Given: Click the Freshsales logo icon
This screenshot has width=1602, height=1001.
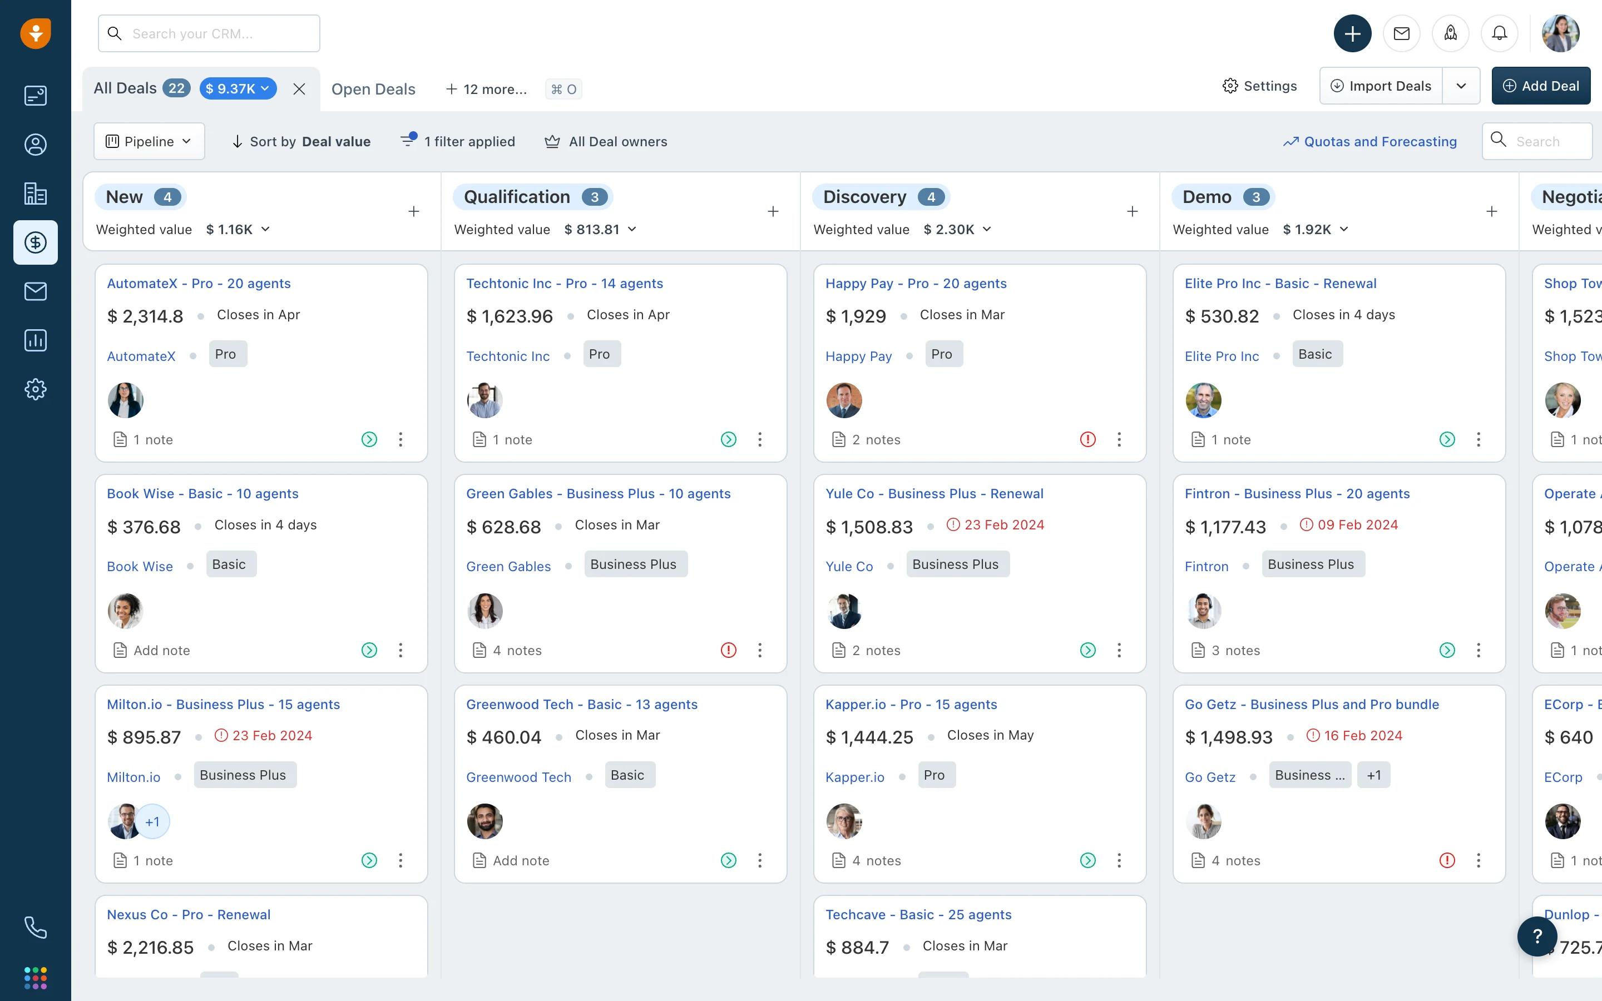Looking at the screenshot, I should [35, 33].
